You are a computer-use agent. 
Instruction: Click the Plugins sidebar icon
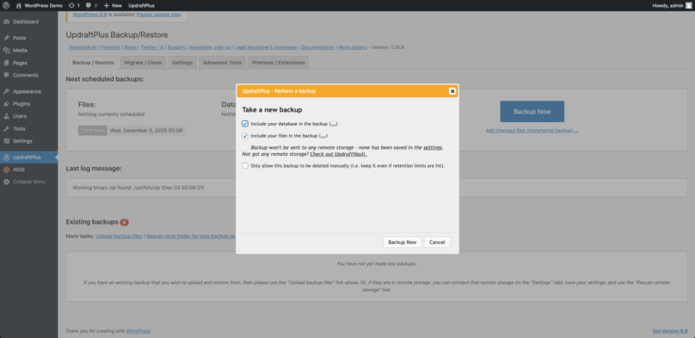[x=6, y=104]
